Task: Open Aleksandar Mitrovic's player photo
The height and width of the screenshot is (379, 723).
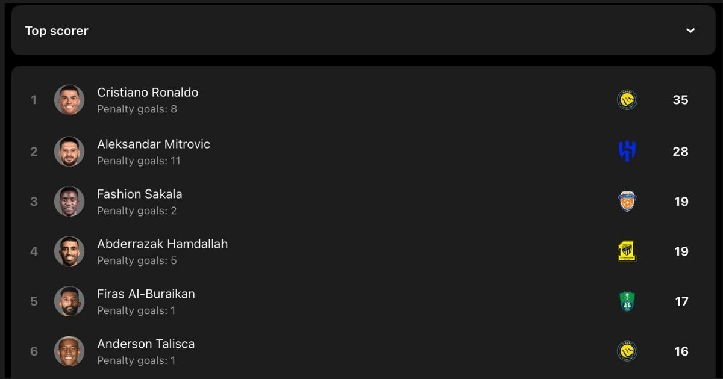Action: (69, 152)
